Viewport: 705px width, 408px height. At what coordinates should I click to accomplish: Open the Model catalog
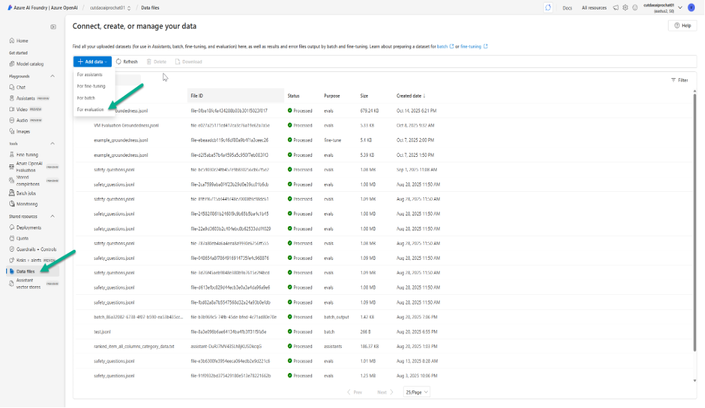coord(30,64)
